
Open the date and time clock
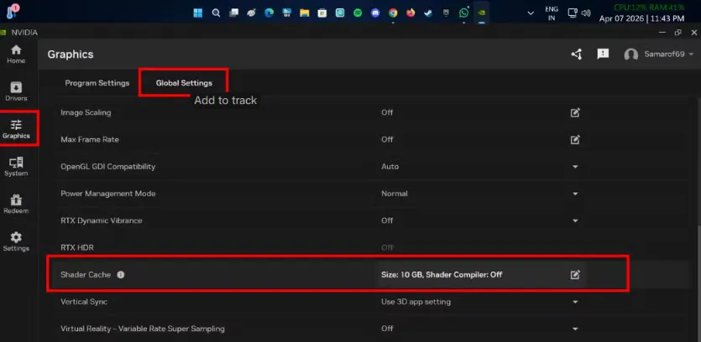click(641, 18)
